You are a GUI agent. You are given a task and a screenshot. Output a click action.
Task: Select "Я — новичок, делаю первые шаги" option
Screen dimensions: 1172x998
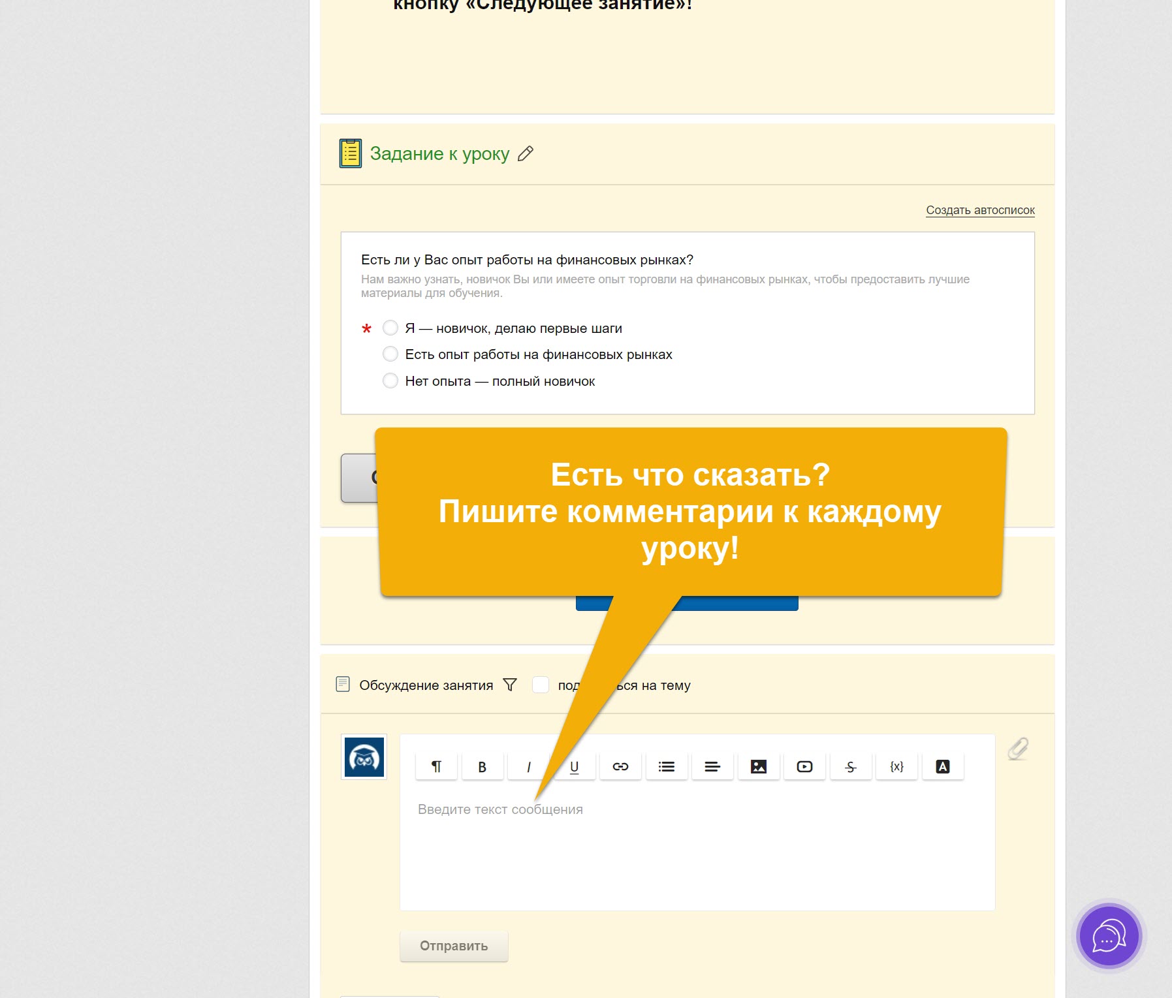coord(390,328)
